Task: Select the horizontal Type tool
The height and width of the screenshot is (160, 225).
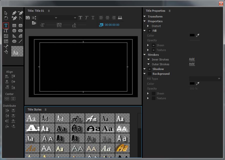Action: tap(6, 25)
